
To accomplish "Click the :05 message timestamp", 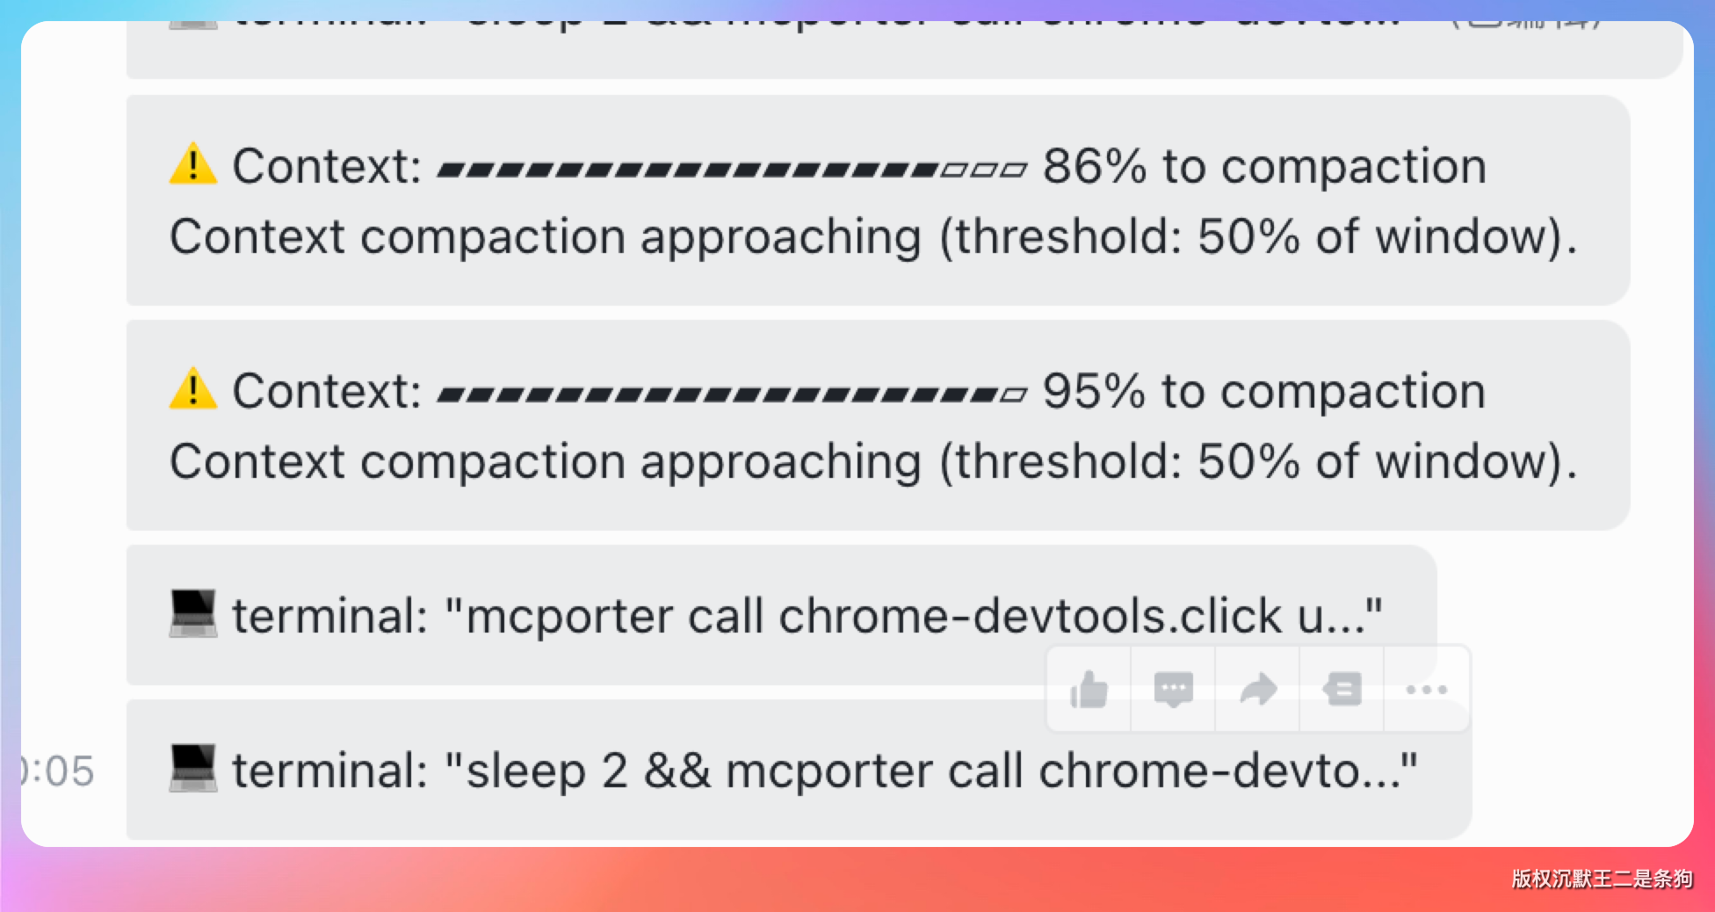I will tap(58, 771).
